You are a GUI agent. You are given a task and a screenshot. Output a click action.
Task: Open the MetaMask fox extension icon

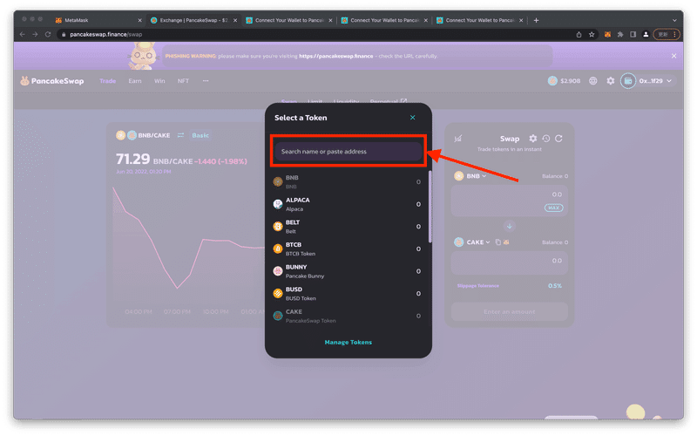607,34
